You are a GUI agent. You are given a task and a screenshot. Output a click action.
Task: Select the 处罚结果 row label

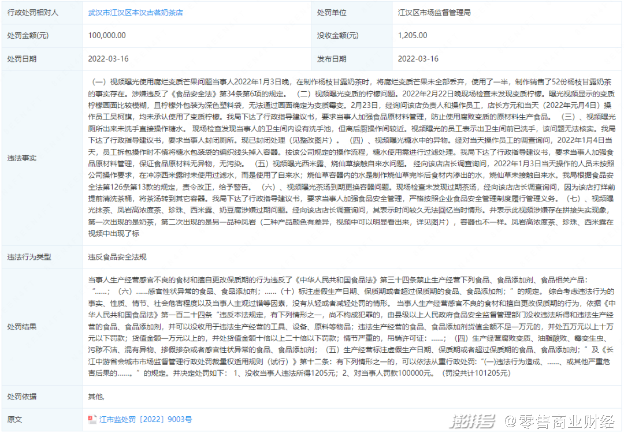click(x=22, y=327)
